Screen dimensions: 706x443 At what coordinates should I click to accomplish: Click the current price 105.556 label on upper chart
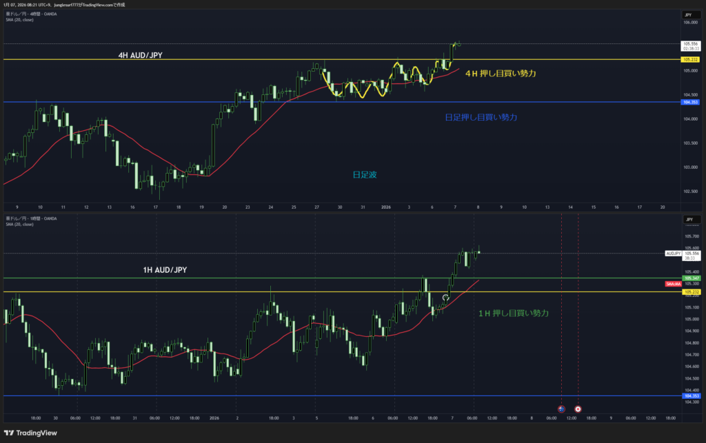pos(690,43)
